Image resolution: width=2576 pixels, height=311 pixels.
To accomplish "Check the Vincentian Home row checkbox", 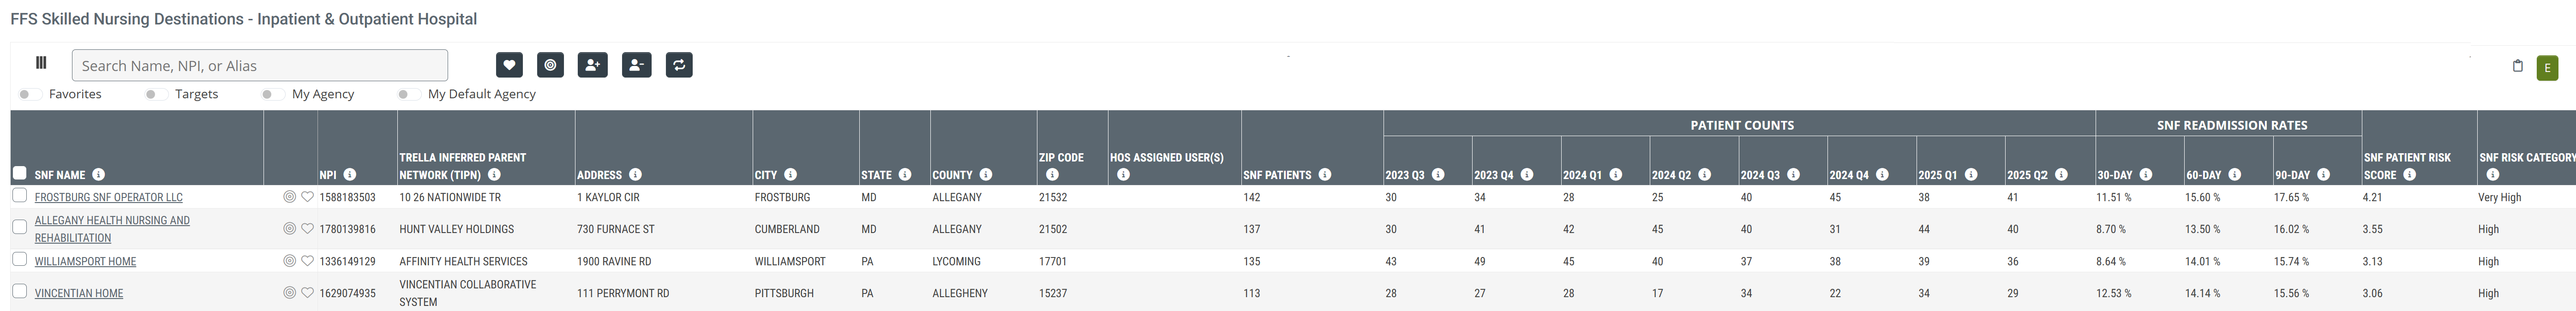I will (19, 291).
